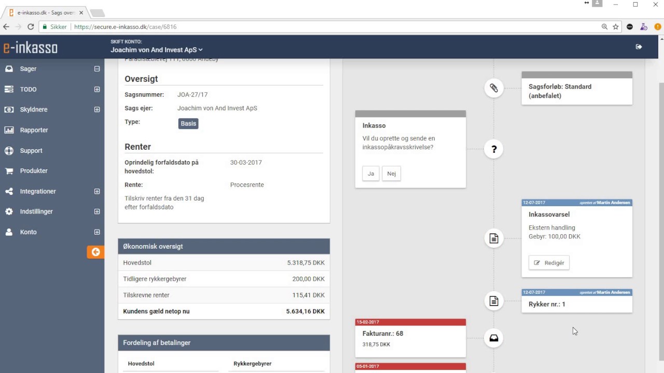Open the account switcher dropdown

(156, 50)
